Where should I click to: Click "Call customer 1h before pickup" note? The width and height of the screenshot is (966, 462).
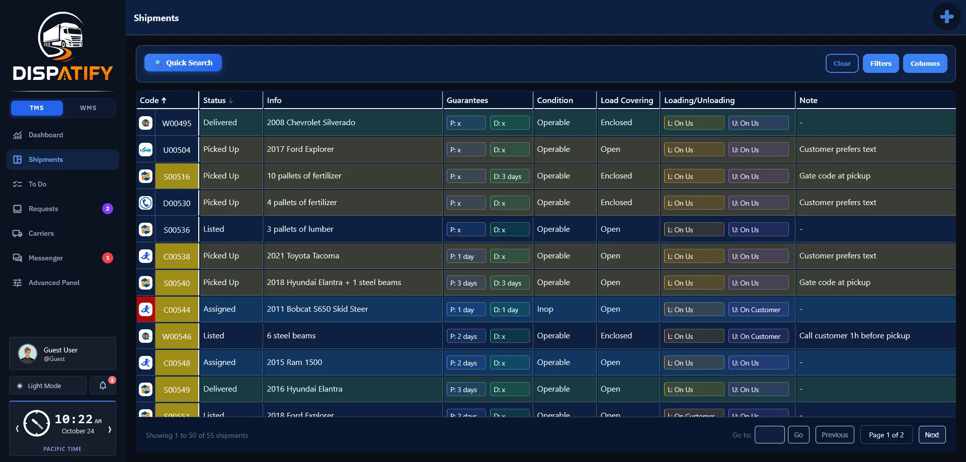pyautogui.click(x=854, y=336)
